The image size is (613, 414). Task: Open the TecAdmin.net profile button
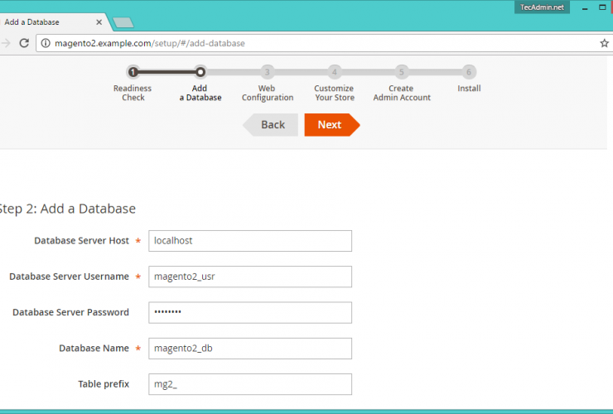(x=541, y=7)
